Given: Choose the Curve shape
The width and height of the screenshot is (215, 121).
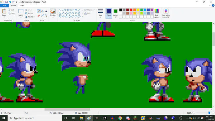Looking at the screenshot, I should point(63,10).
